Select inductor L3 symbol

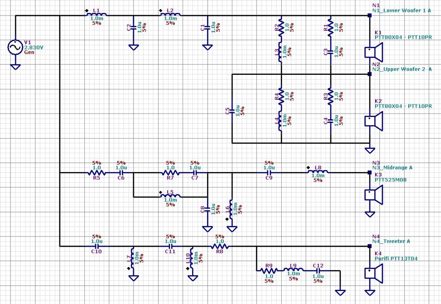coord(281,52)
